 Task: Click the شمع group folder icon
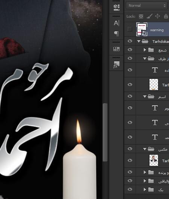pos(151,50)
